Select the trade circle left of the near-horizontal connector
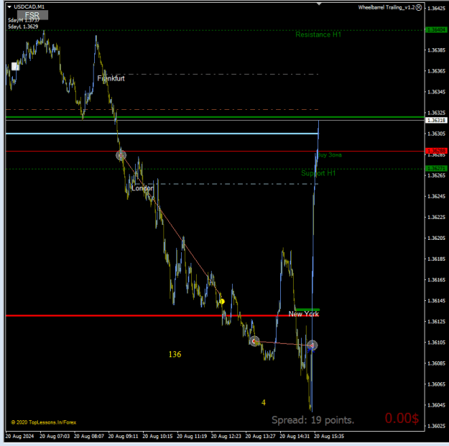This screenshot has width=449, height=446. (254, 341)
